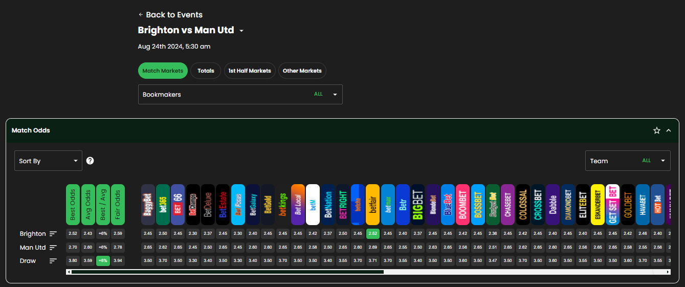Select the HOT Bet bookmaker logo

[x=658, y=205]
